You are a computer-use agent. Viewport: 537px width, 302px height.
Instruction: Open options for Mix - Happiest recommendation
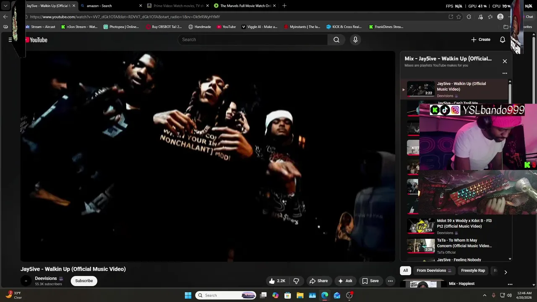point(510,284)
